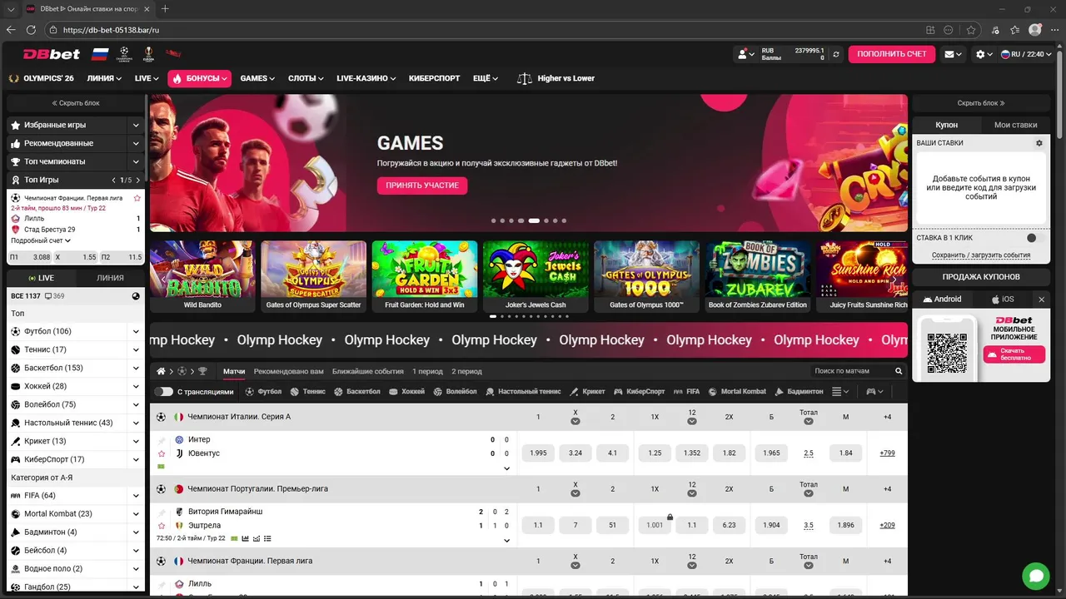The height and width of the screenshot is (599, 1066).
Task: Click ПРИНЯТЬ УЧАСТИЕ on the banner
Action: [x=422, y=186]
